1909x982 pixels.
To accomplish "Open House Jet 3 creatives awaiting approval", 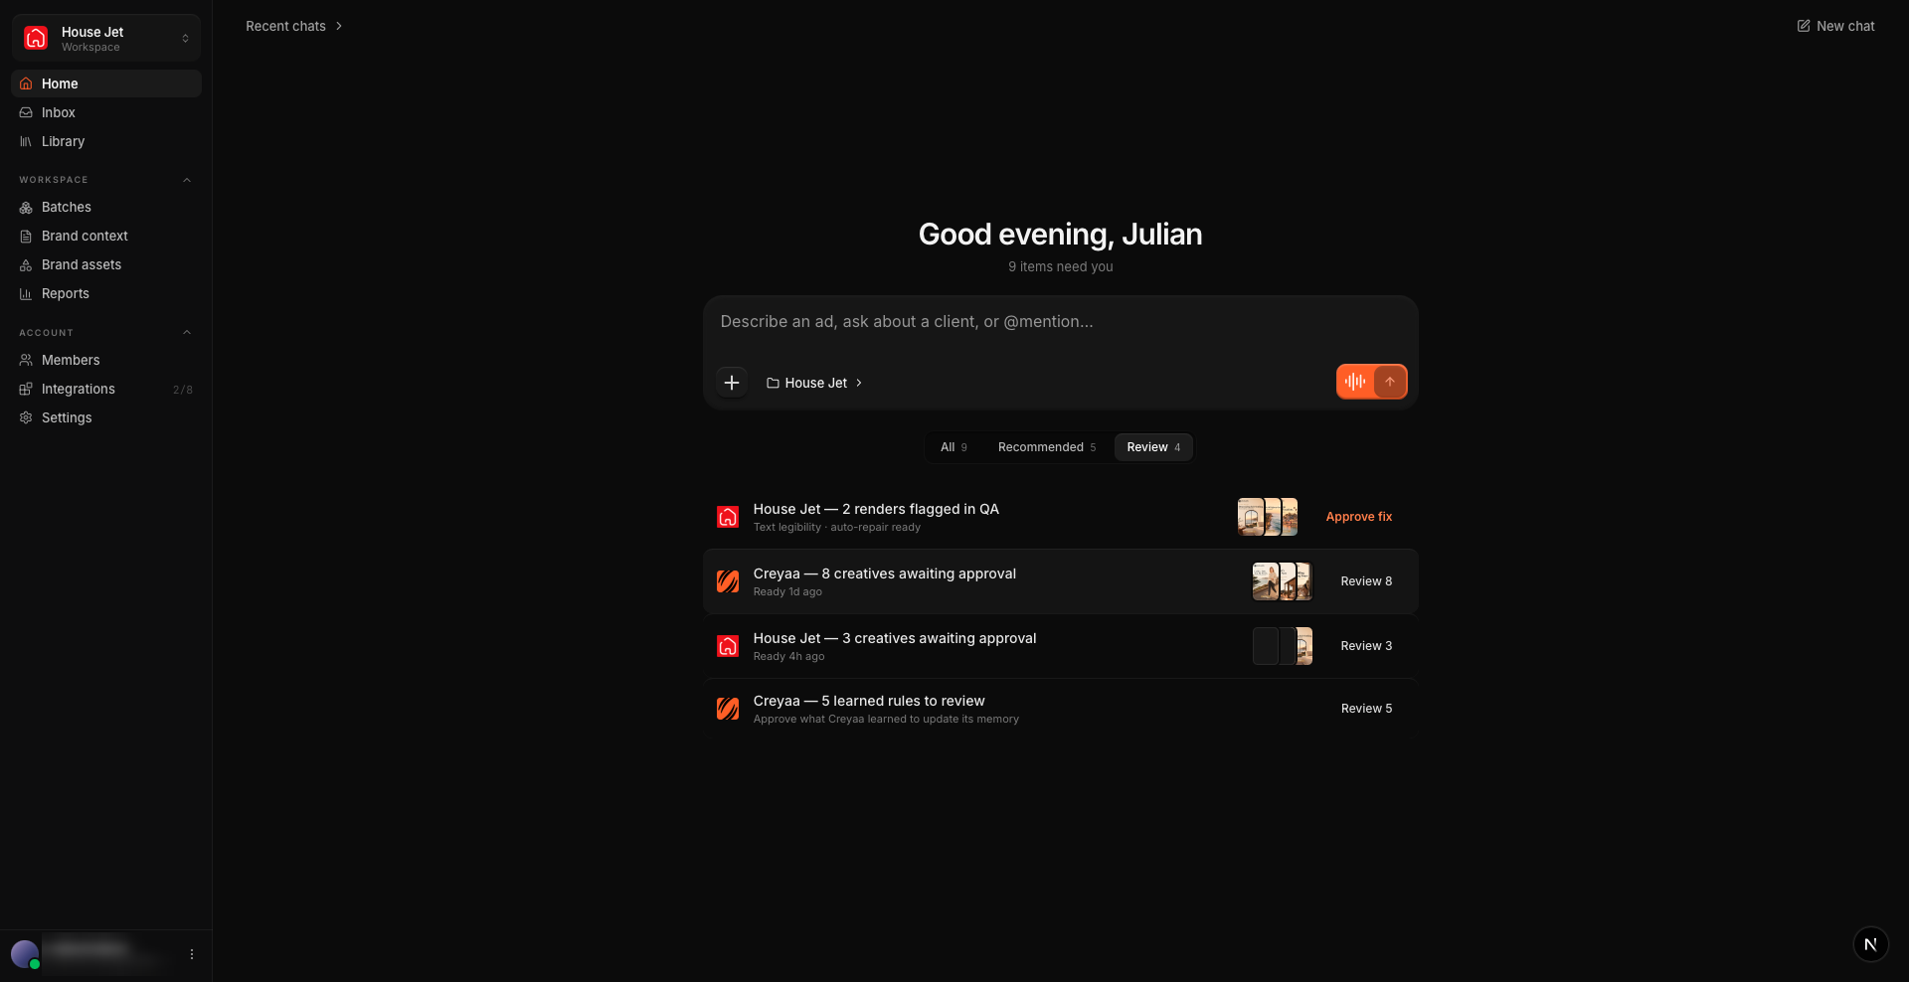I will pyautogui.click(x=1060, y=646).
